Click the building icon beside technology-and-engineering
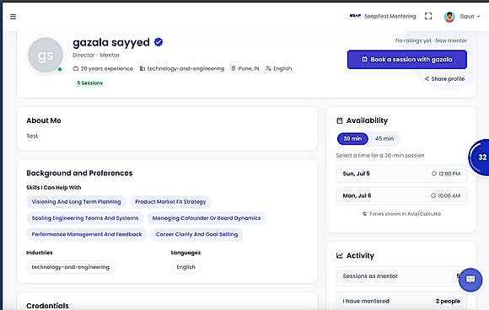489x310 pixels. 142,68
